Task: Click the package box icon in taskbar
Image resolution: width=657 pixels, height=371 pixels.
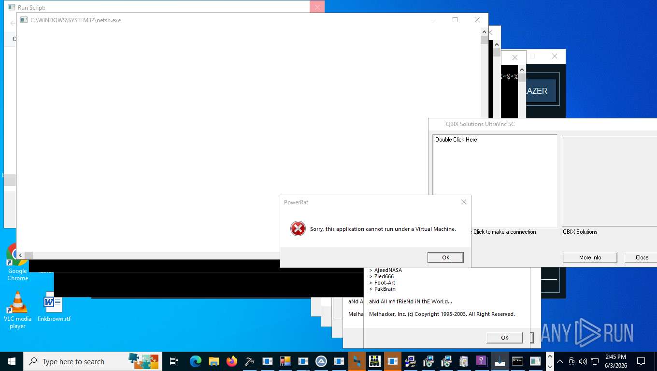Action: pyautogui.click(x=464, y=361)
